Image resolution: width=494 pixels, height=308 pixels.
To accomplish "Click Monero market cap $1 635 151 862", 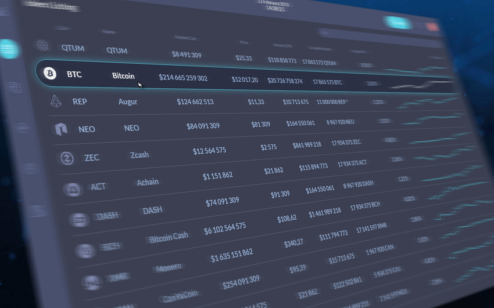I will (x=231, y=256).
